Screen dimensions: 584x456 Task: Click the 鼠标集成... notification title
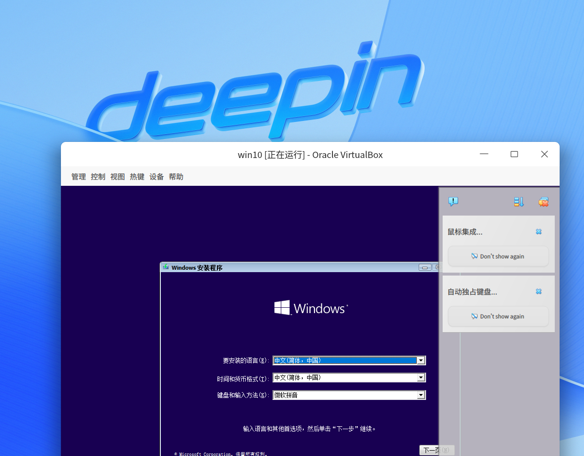coord(465,232)
